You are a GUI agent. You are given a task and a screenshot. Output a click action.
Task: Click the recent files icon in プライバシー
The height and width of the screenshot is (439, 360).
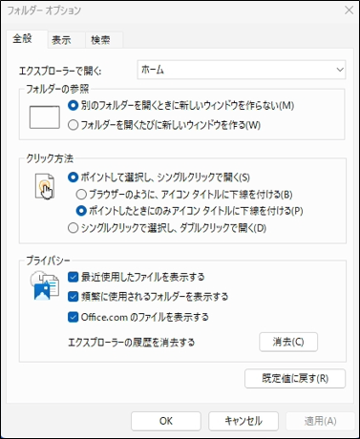45,285
